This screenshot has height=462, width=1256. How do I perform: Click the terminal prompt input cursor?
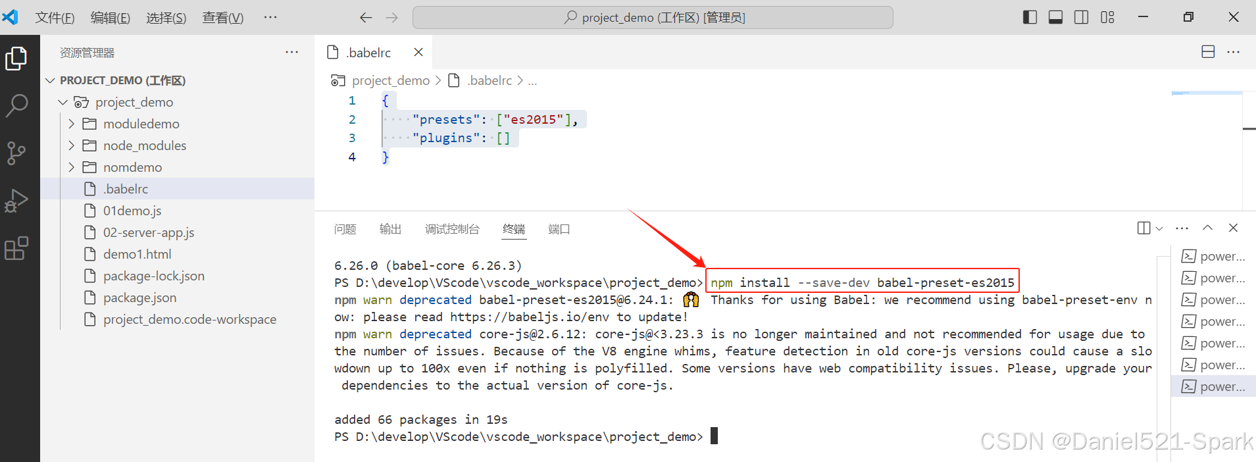point(715,436)
